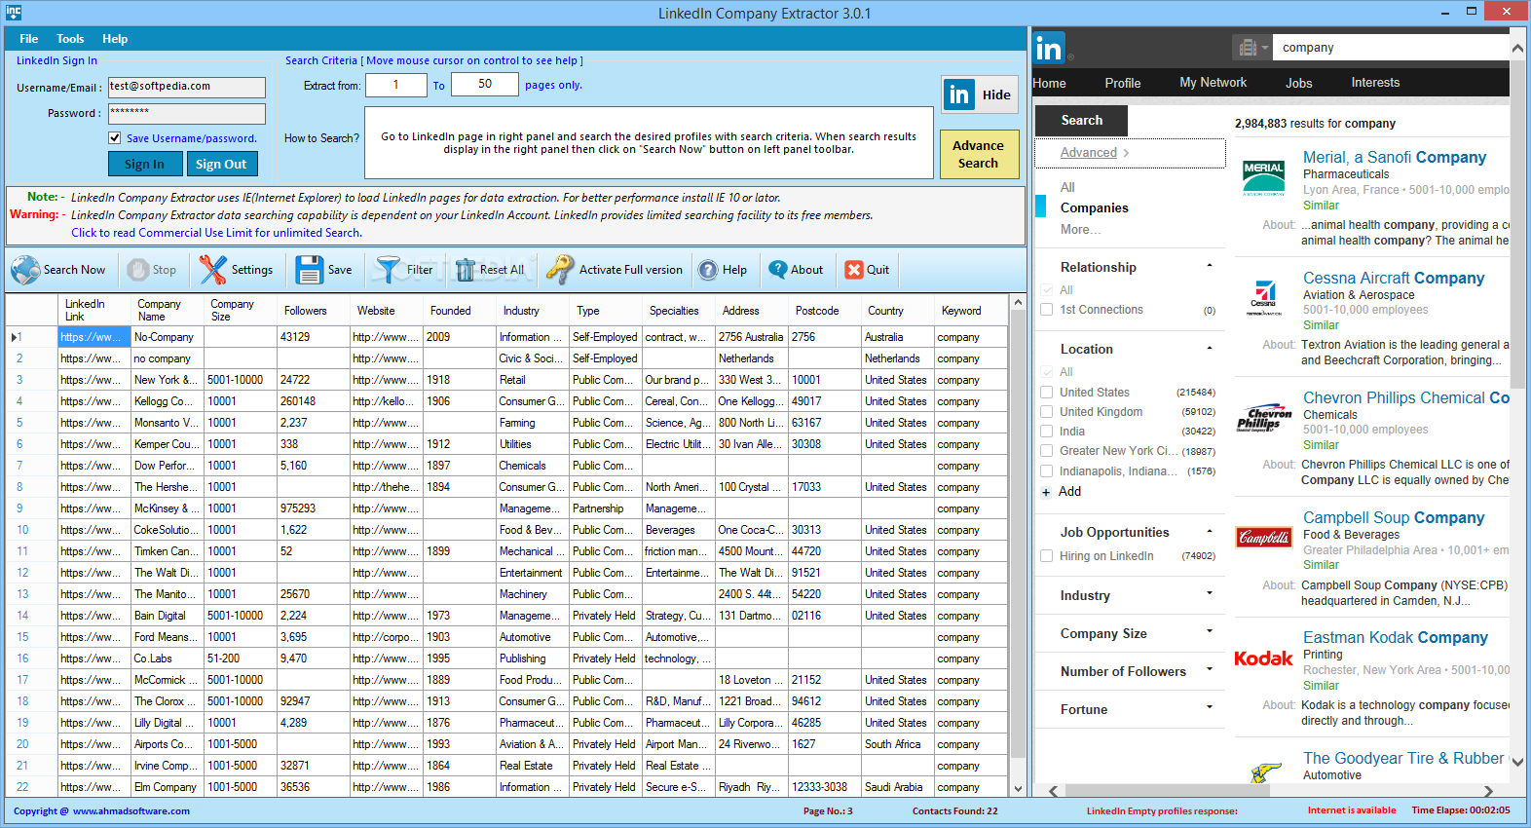This screenshot has height=828, width=1531.
Task: Save results using the floppy disk icon
Action: point(310,270)
